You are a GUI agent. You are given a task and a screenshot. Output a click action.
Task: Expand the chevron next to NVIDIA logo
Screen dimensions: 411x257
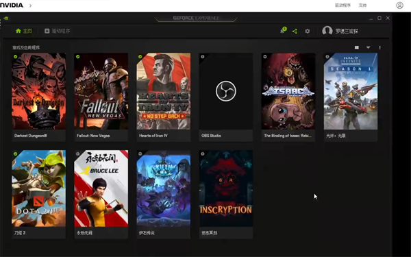pyautogui.click(x=30, y=5)
